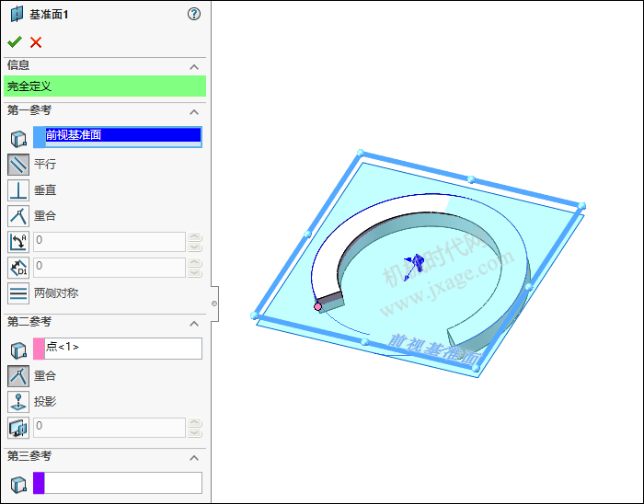Click the angle value field
This screenshot has height=504, width=644.
coord(109,241)
